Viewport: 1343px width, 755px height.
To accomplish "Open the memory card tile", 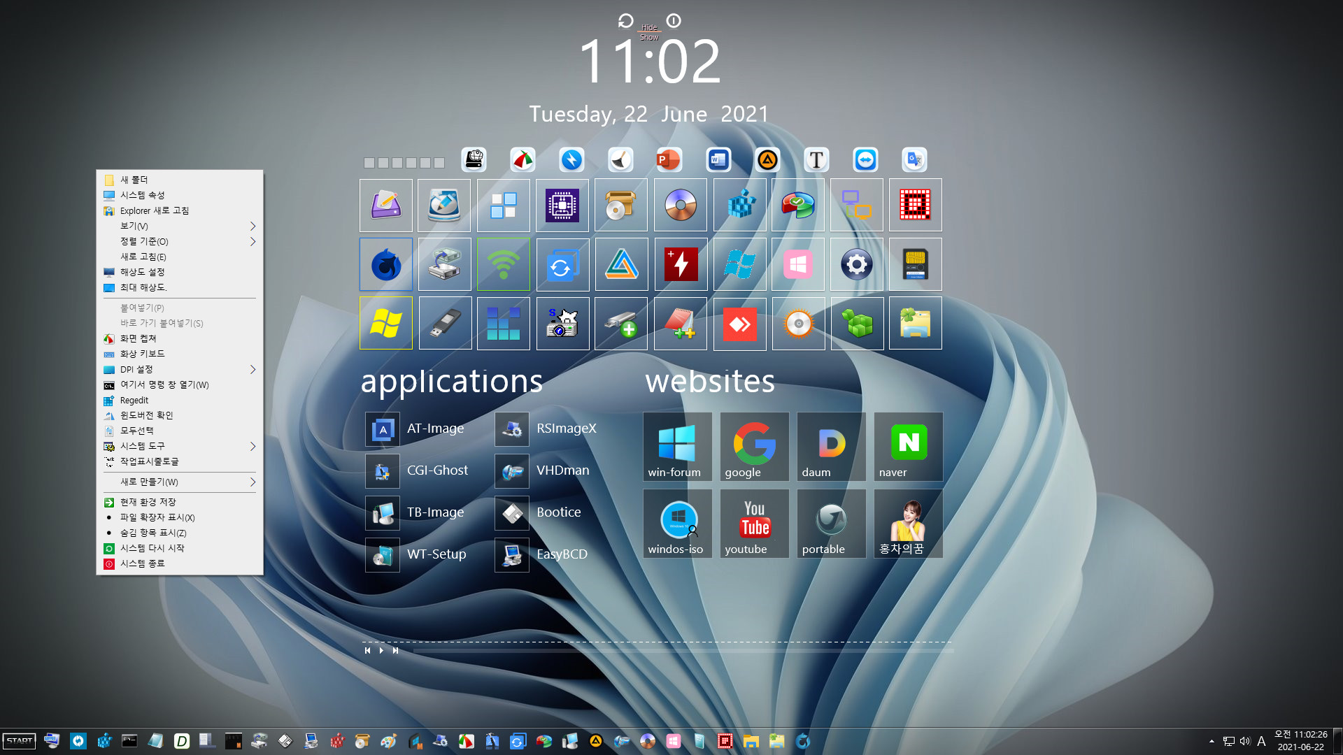I will coord(916,264).
